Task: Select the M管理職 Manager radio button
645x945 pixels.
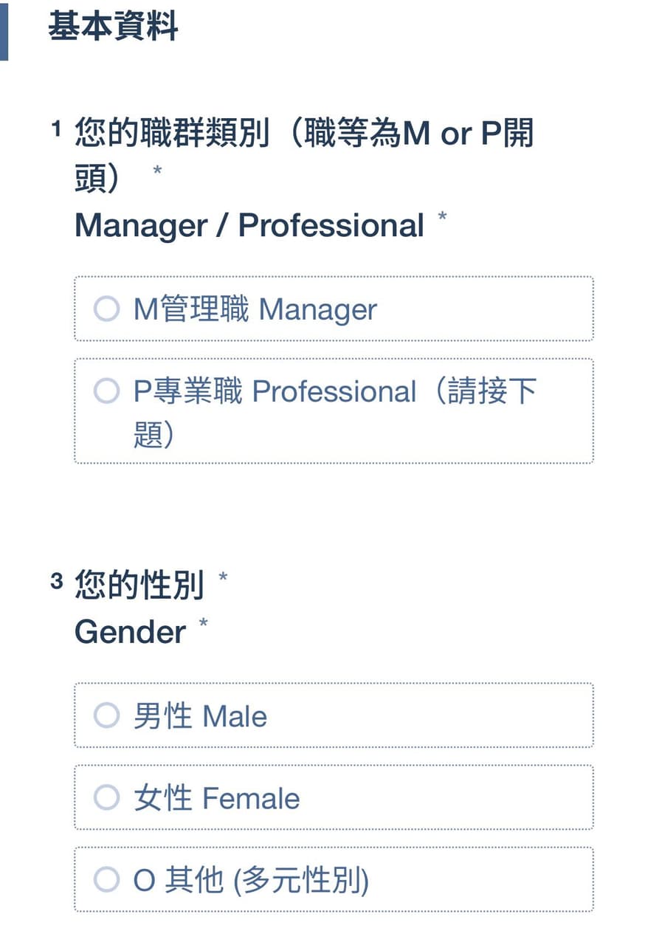Action: (106, 309)
